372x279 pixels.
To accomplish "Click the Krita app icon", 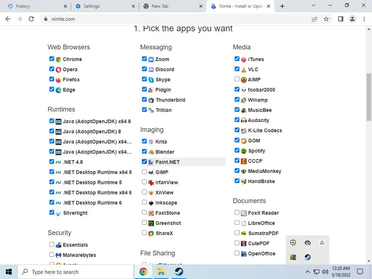I will [x=151, y=142].
